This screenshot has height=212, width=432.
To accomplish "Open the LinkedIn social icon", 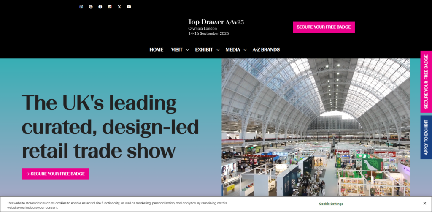I will [110, 7].
